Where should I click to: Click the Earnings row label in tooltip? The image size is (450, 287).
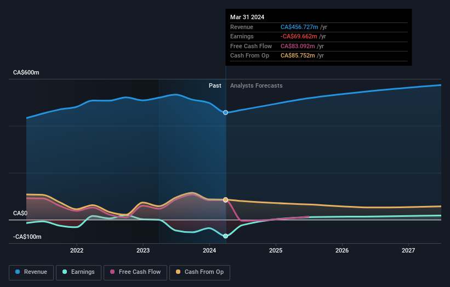242,36
